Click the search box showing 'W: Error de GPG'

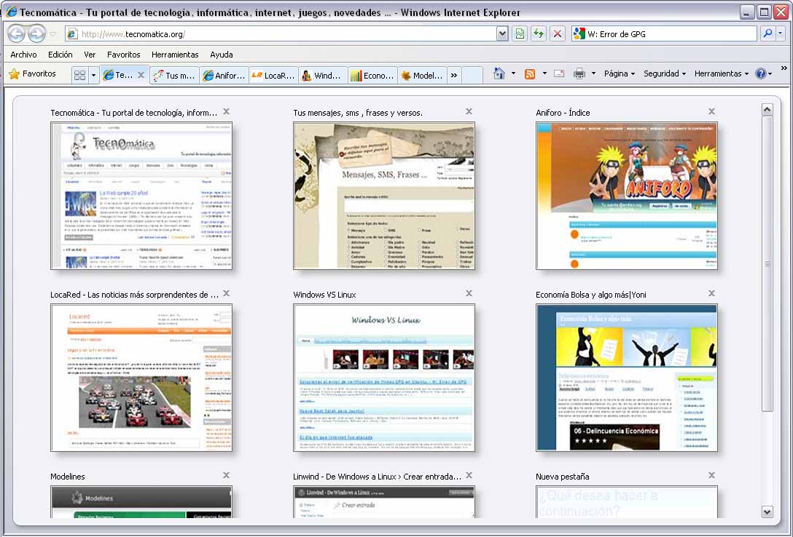point(671,33)
